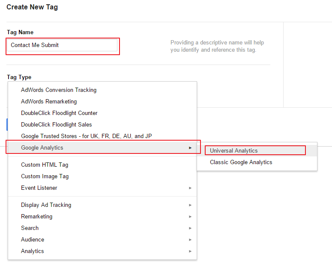Choose AdWords Remarketing tag type
Screen dimensions: 332x268
click(x=102, y=102)
